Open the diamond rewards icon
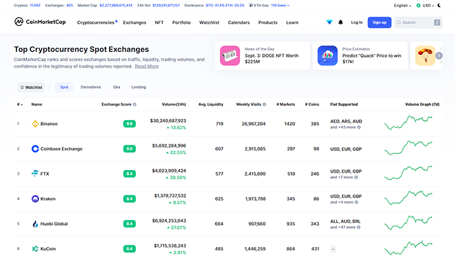 tap(329, 22)
